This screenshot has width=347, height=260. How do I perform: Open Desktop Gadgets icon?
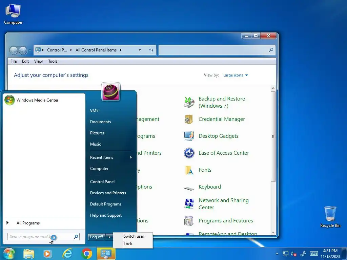pyautogui.click(x=189, y=136)
